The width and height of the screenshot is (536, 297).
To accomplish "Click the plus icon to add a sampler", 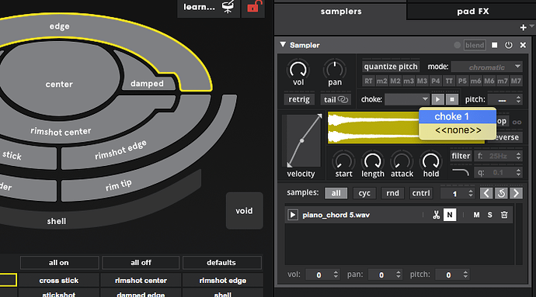I will [x=523, y=27].
